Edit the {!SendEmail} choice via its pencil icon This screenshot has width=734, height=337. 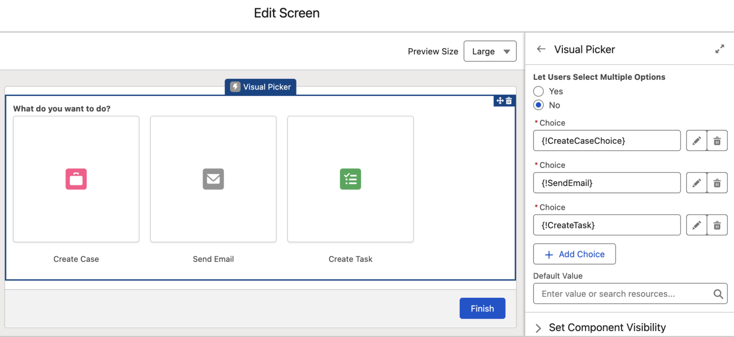tap(696, 183)
